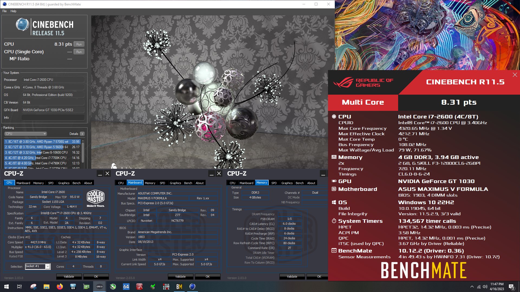Screen dimensions: 520x292
Task: Open Task View from the taskbar
Action: tap(19, 287)
